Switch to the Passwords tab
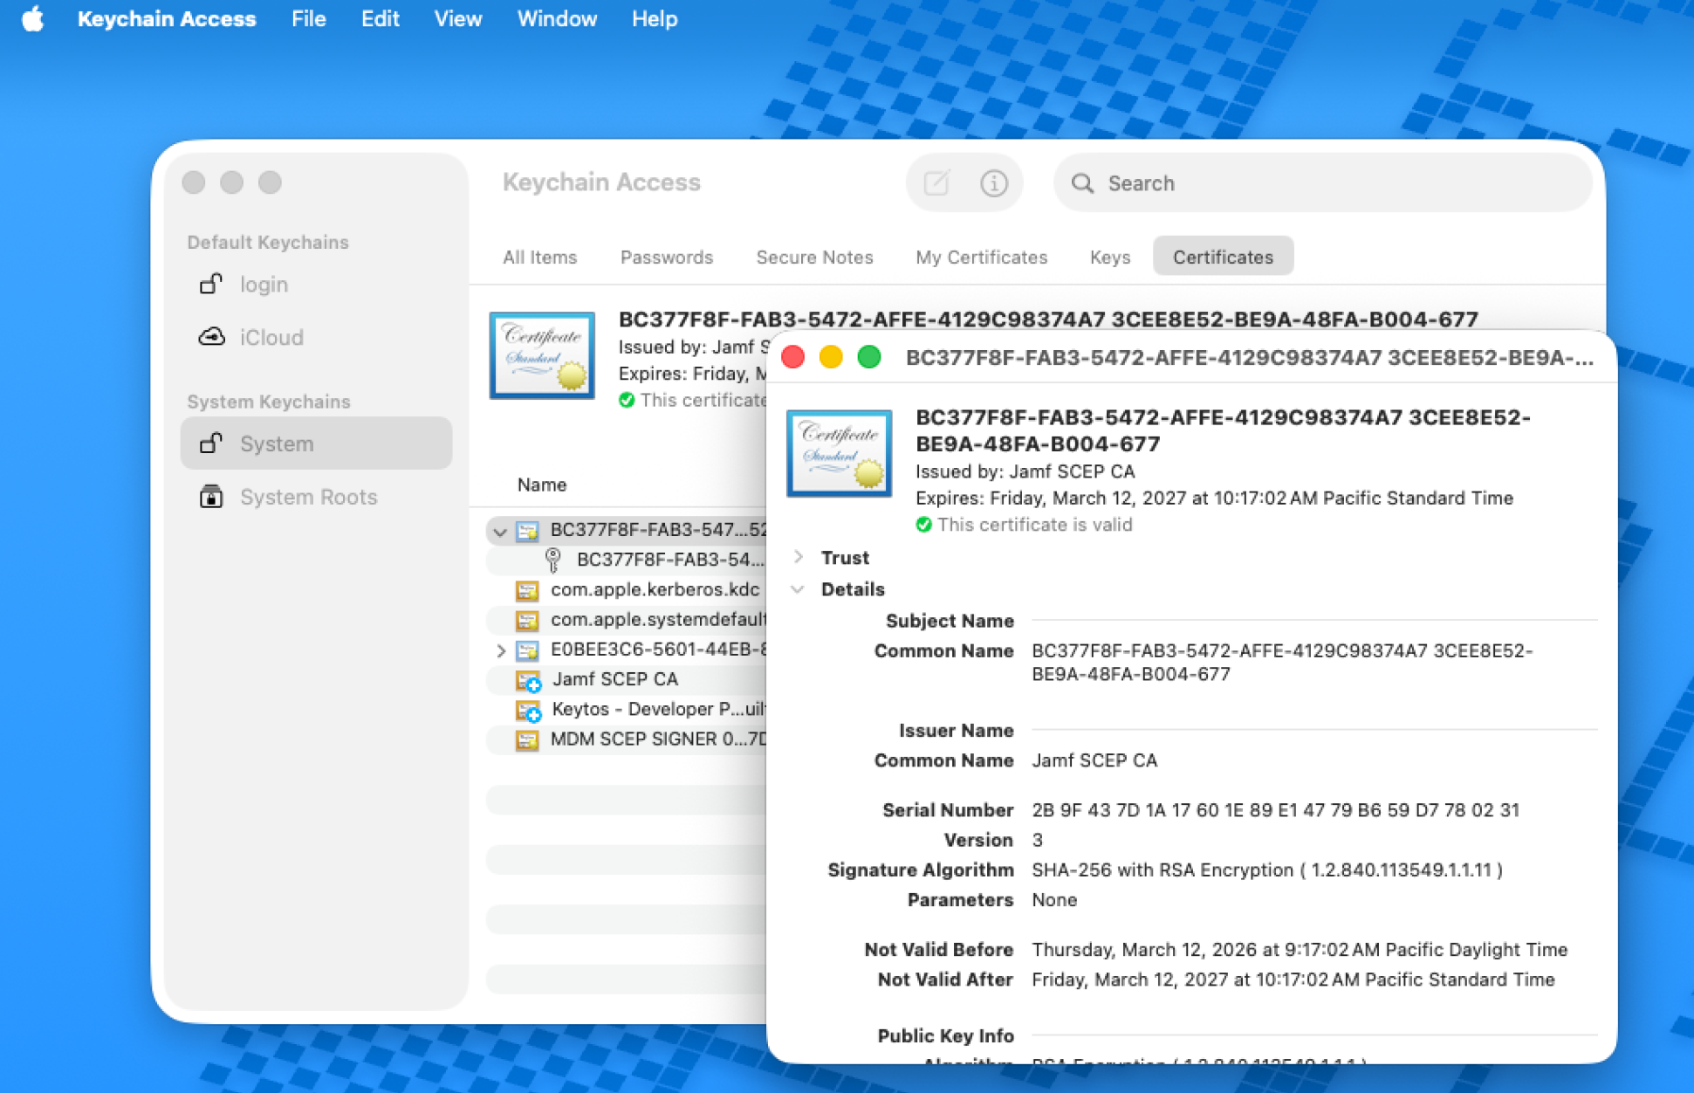This screenshot has height=1093, width=1694. coord(666,257)
